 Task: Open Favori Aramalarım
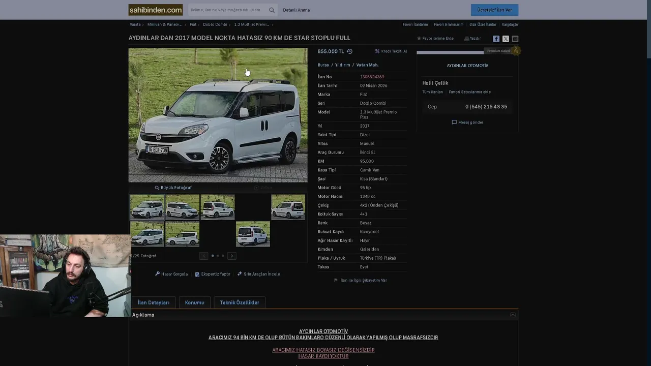[449, 24]
